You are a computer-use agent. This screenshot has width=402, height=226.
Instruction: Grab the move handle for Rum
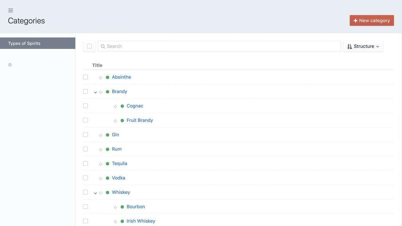(100, 149)
